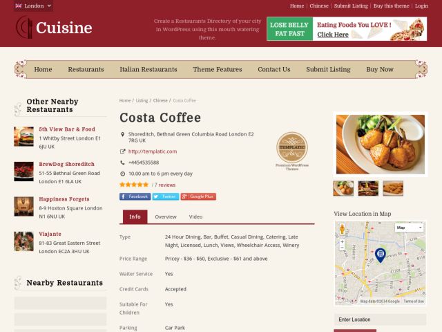Click the Terms of Use map link

[x=414, y=302]
